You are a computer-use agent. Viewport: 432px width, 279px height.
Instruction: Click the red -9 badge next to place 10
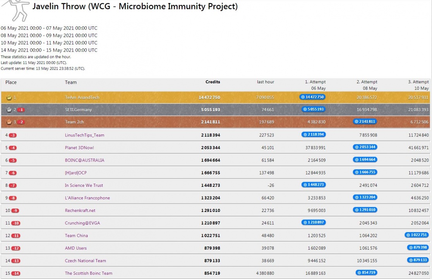point(15,211)
